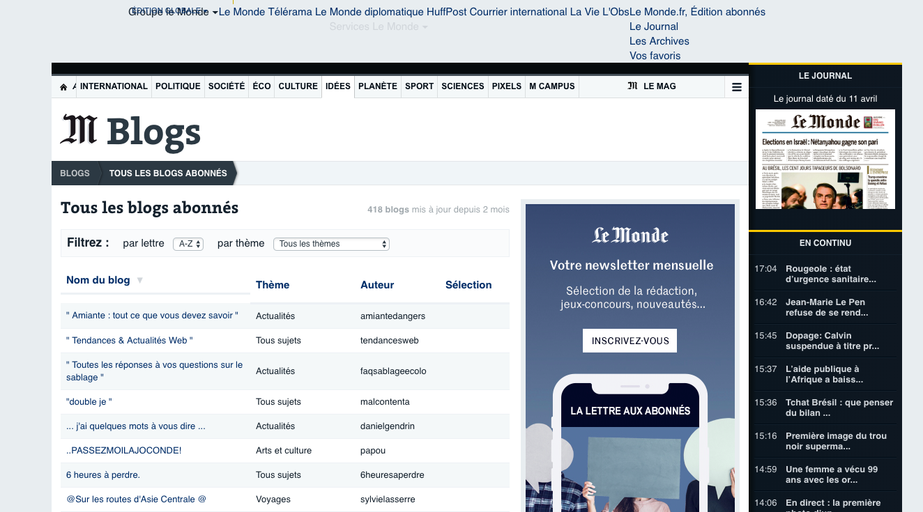This screenshot has width=923, height=512.
Task: Open the Société section
Action: [227, 86]
